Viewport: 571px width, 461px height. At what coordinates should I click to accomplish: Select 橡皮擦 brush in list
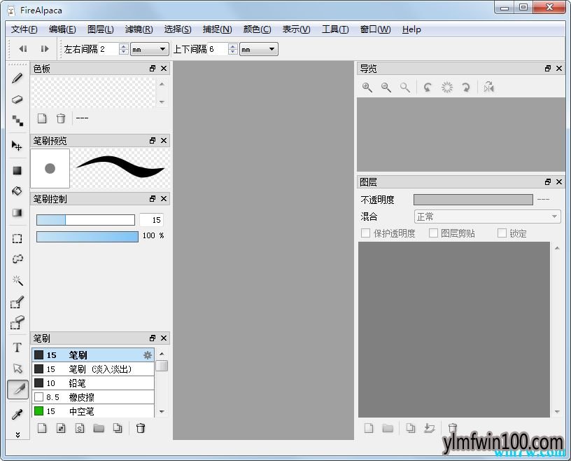pos(93,397)
